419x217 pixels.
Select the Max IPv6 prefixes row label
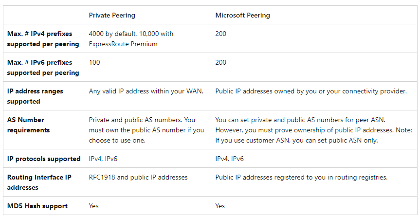click(43, 68)
